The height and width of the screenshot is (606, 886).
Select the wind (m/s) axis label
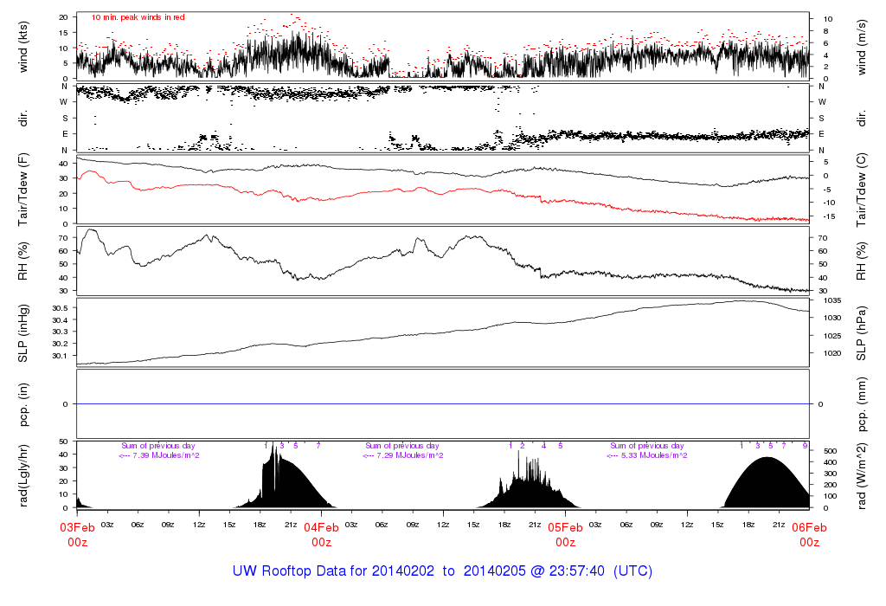864,47
